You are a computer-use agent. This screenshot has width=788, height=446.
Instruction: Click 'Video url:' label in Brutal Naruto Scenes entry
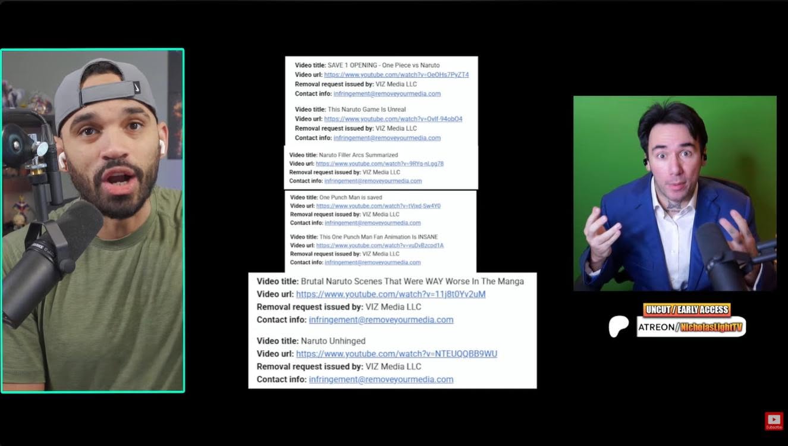tap(275, 294)
